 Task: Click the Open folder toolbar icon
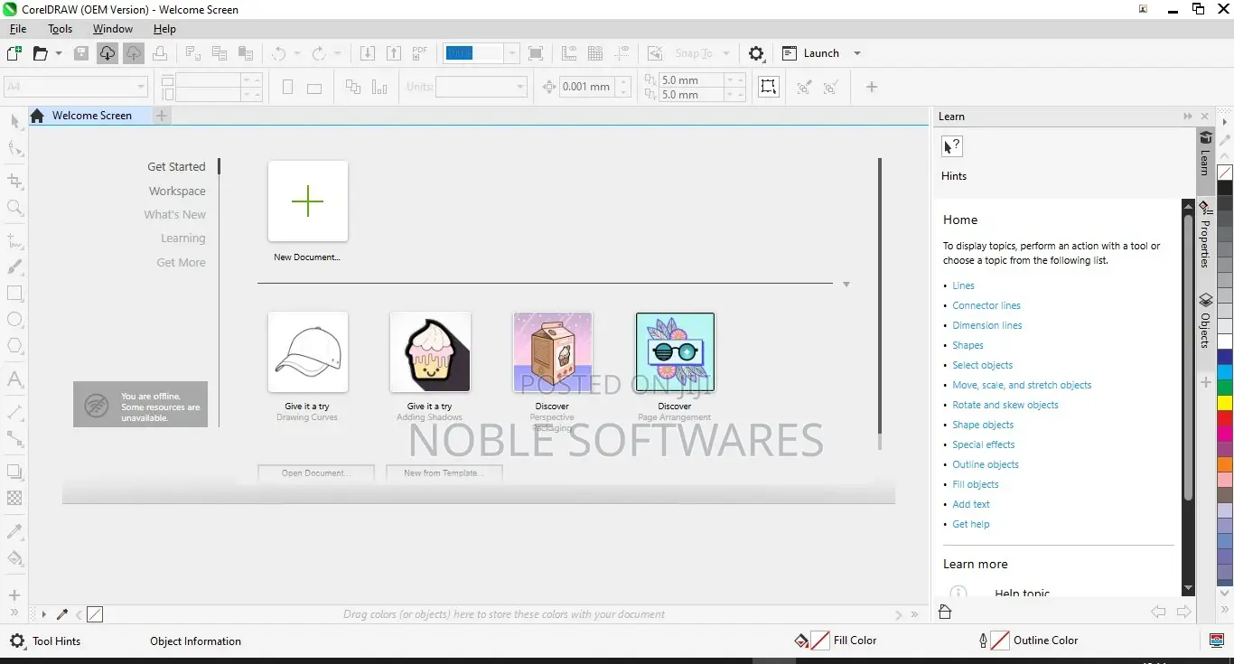coord(40,53)
